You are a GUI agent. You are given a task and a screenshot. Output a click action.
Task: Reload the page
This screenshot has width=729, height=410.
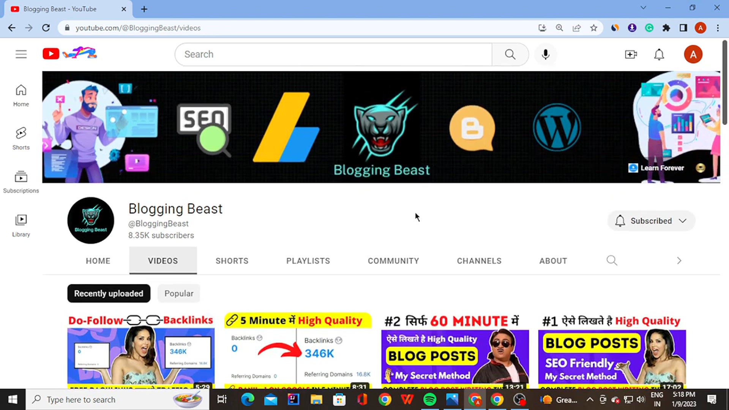coord(46,28)
